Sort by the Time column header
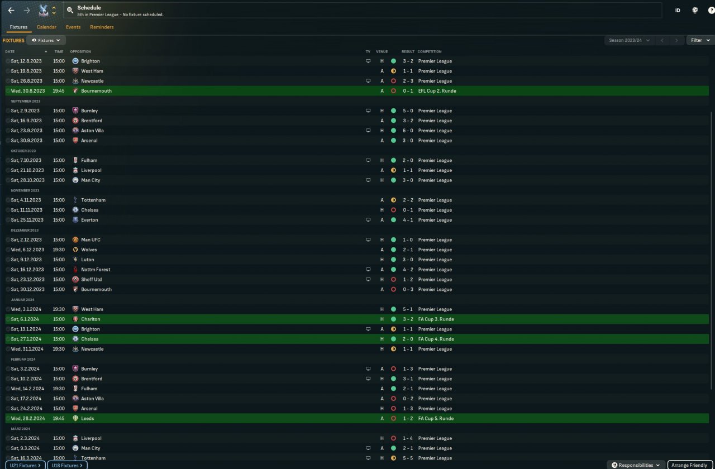The image size is (715, 469). [59, 52]
